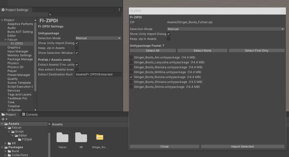Toggle Keep .zip in Assets in Project Settings

tap(77, 48)
